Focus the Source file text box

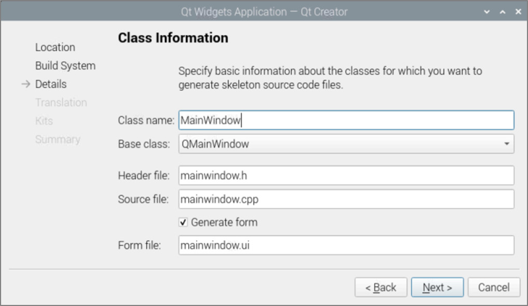click(x=346, y=199)
